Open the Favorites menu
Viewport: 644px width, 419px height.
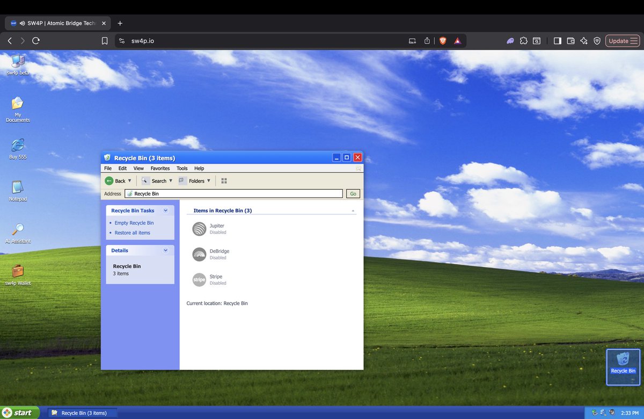[160, 168]
